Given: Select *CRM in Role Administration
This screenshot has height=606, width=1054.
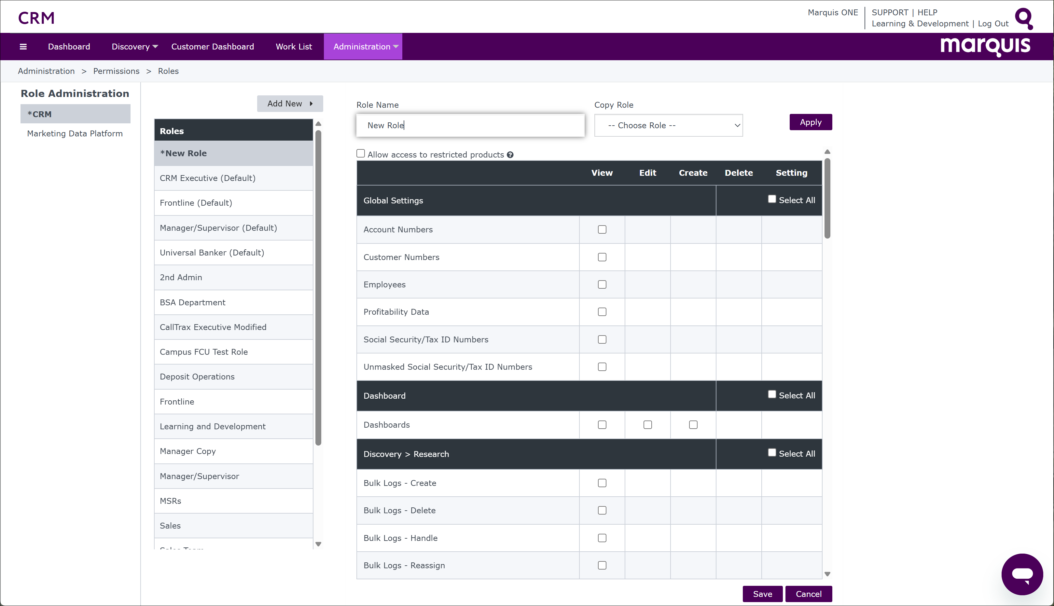Looking at the screenshot, I should coord(75,114).
